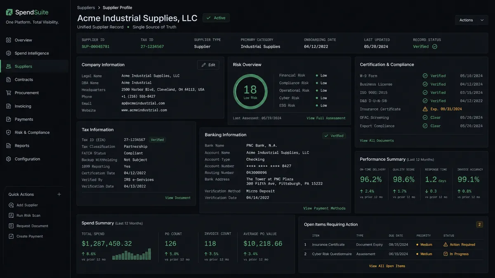Click the OFAC Screening clear check icon
495x278 pixels.
point(425,117)
